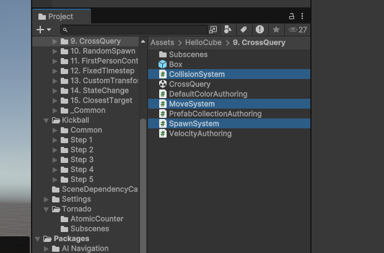Collapse the Packages root
The width and height of the screenshot is (384, 253).
(x=37, y=239)
